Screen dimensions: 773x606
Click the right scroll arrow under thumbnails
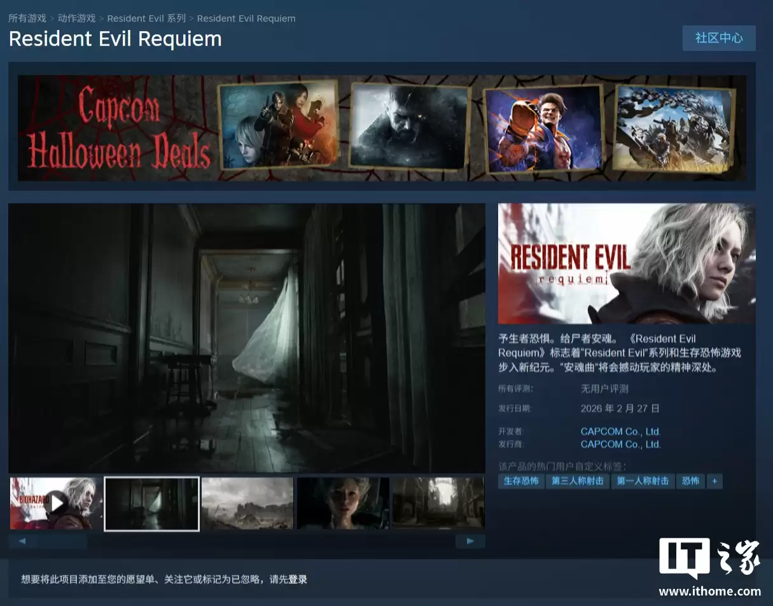470,541
